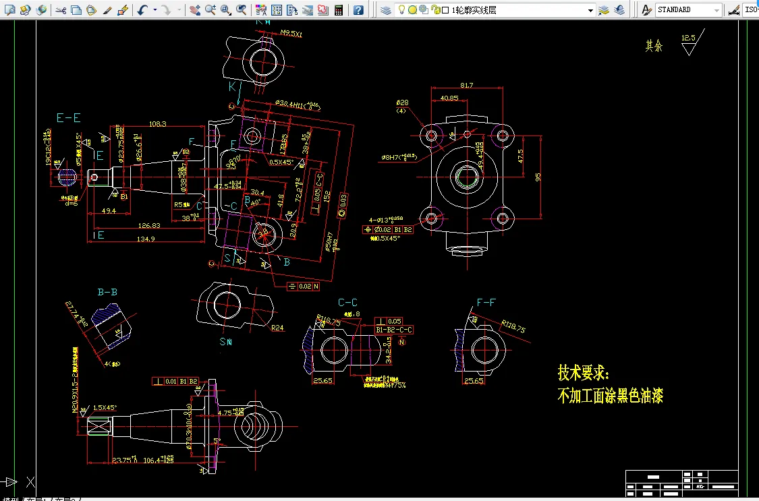Viewport: 759px width, 501px height.
Task: Select the Zoom Realtime magnifier
Action: click(x=210, y=9)
